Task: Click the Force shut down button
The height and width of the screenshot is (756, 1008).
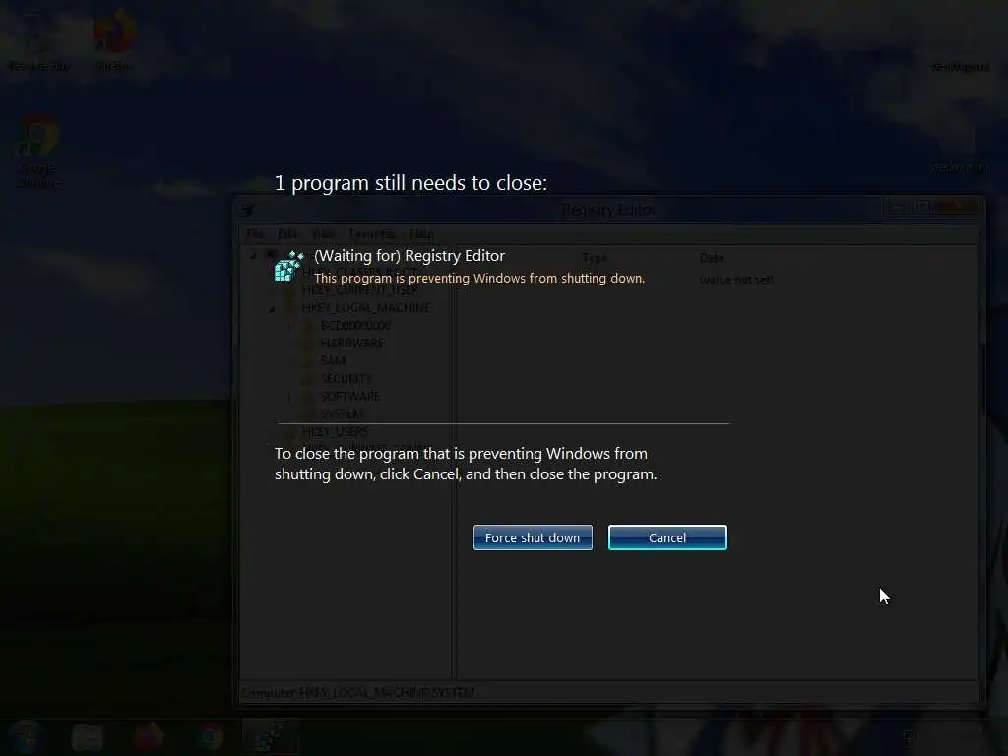Action: pos(533,537)
